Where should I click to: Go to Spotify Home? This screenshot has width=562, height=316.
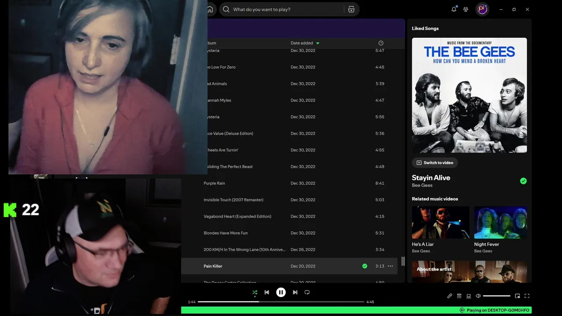tap(210, 9)
